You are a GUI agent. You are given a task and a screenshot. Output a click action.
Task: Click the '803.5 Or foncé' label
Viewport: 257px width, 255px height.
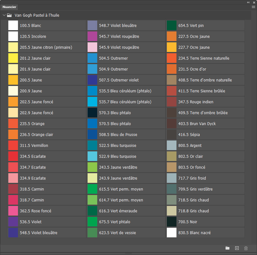[x=192, y=167]
